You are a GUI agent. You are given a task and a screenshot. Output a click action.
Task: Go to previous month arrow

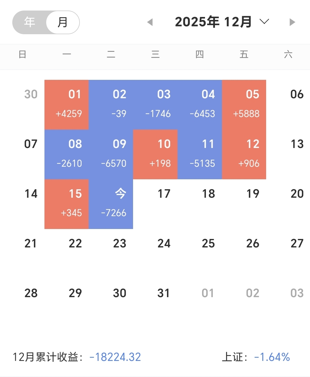coord(150,22)
